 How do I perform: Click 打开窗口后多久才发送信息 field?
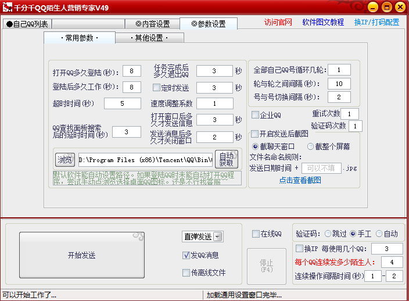tap(215, 120)
